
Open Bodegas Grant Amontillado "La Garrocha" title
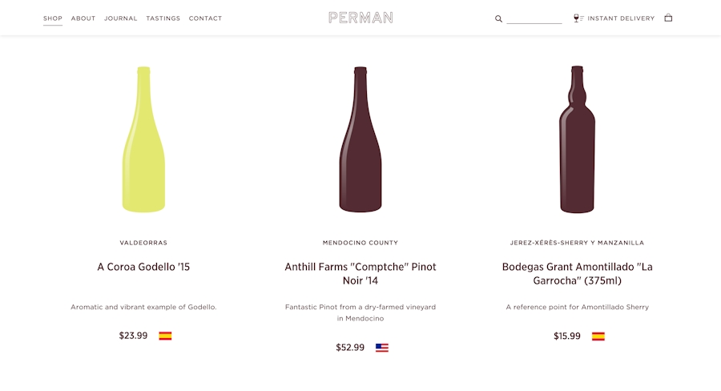[x=577, y=274]
